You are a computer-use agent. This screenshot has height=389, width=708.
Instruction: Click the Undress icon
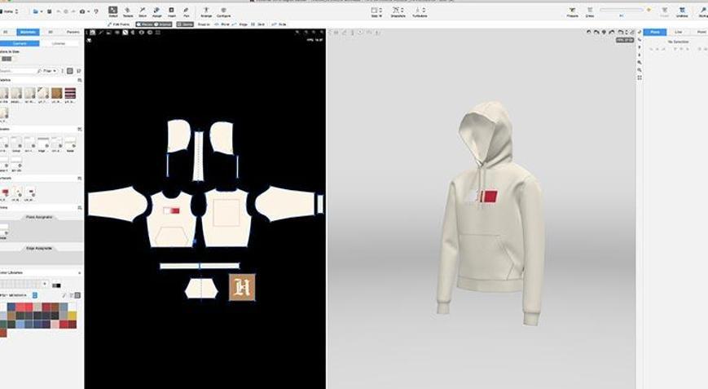point(682,11)
